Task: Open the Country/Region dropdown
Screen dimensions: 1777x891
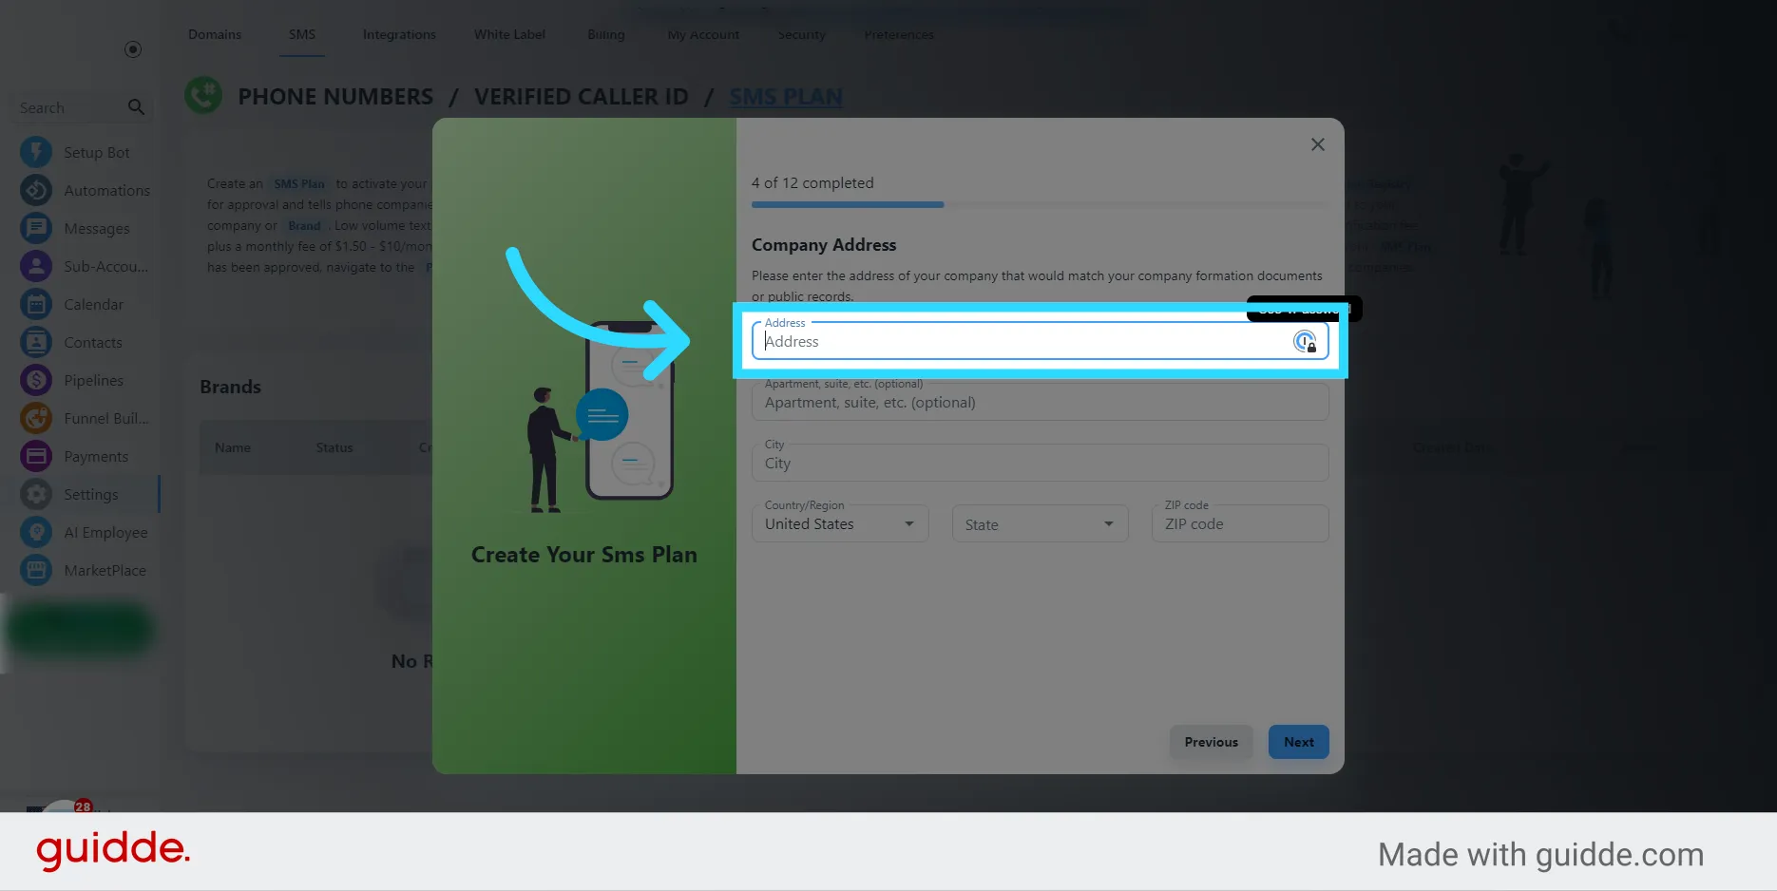Action: pyautogui.click(x=840, y=523)
